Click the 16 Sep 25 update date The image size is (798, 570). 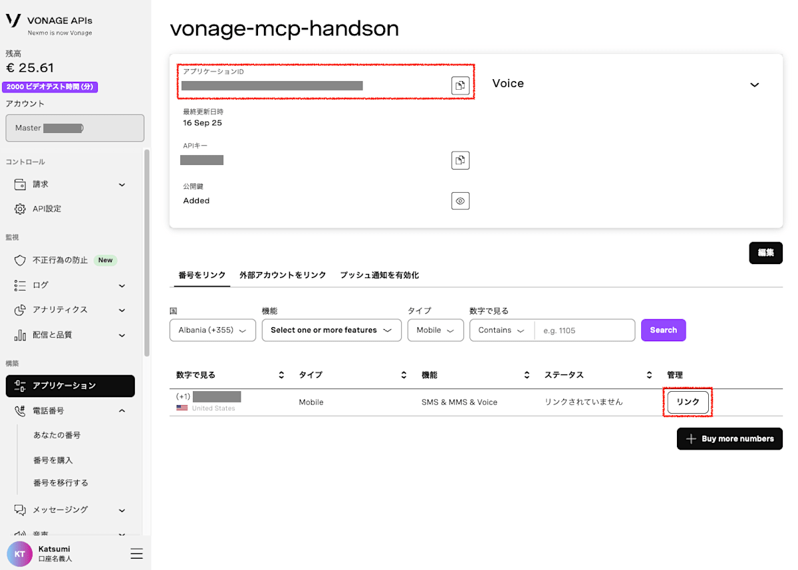pyautogui.click(x=203, y=123)
